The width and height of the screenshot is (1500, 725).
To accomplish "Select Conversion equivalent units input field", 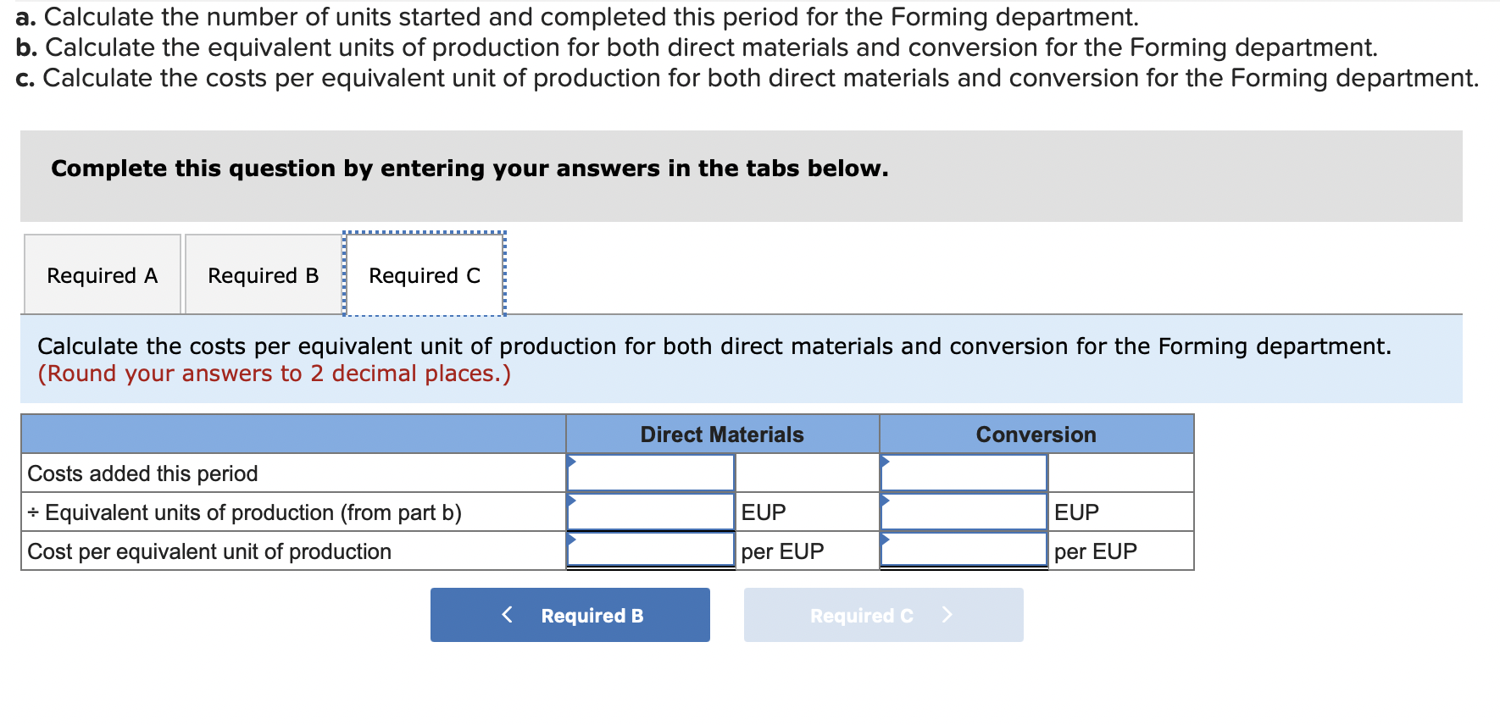I will [x=964, y=512].
